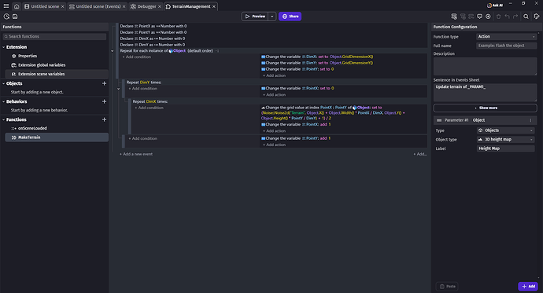Open the Function type Action dropdown

pyautogui.click(x=506, y=37)
